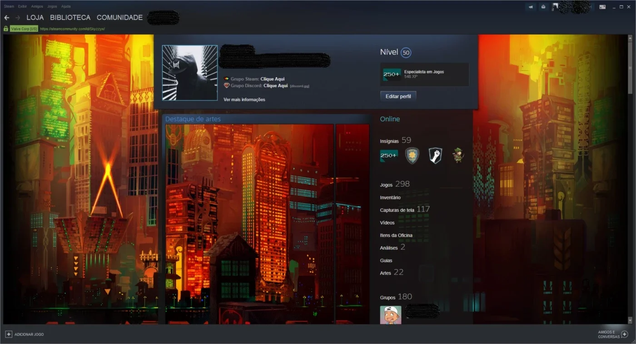Click the forward navigation arrow
The image size is (636, 344).
click(x=18, y=18)
